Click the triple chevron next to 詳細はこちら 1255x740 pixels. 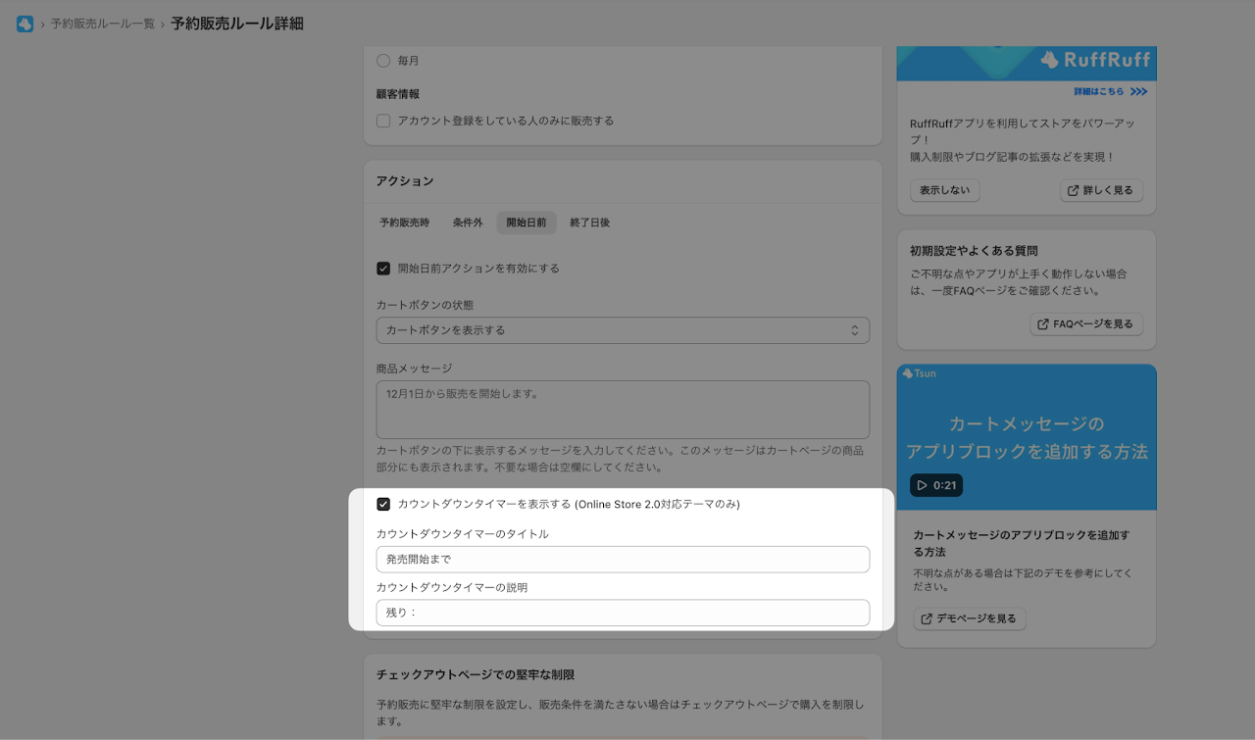pyautogui.click(x=1138, y=92)
